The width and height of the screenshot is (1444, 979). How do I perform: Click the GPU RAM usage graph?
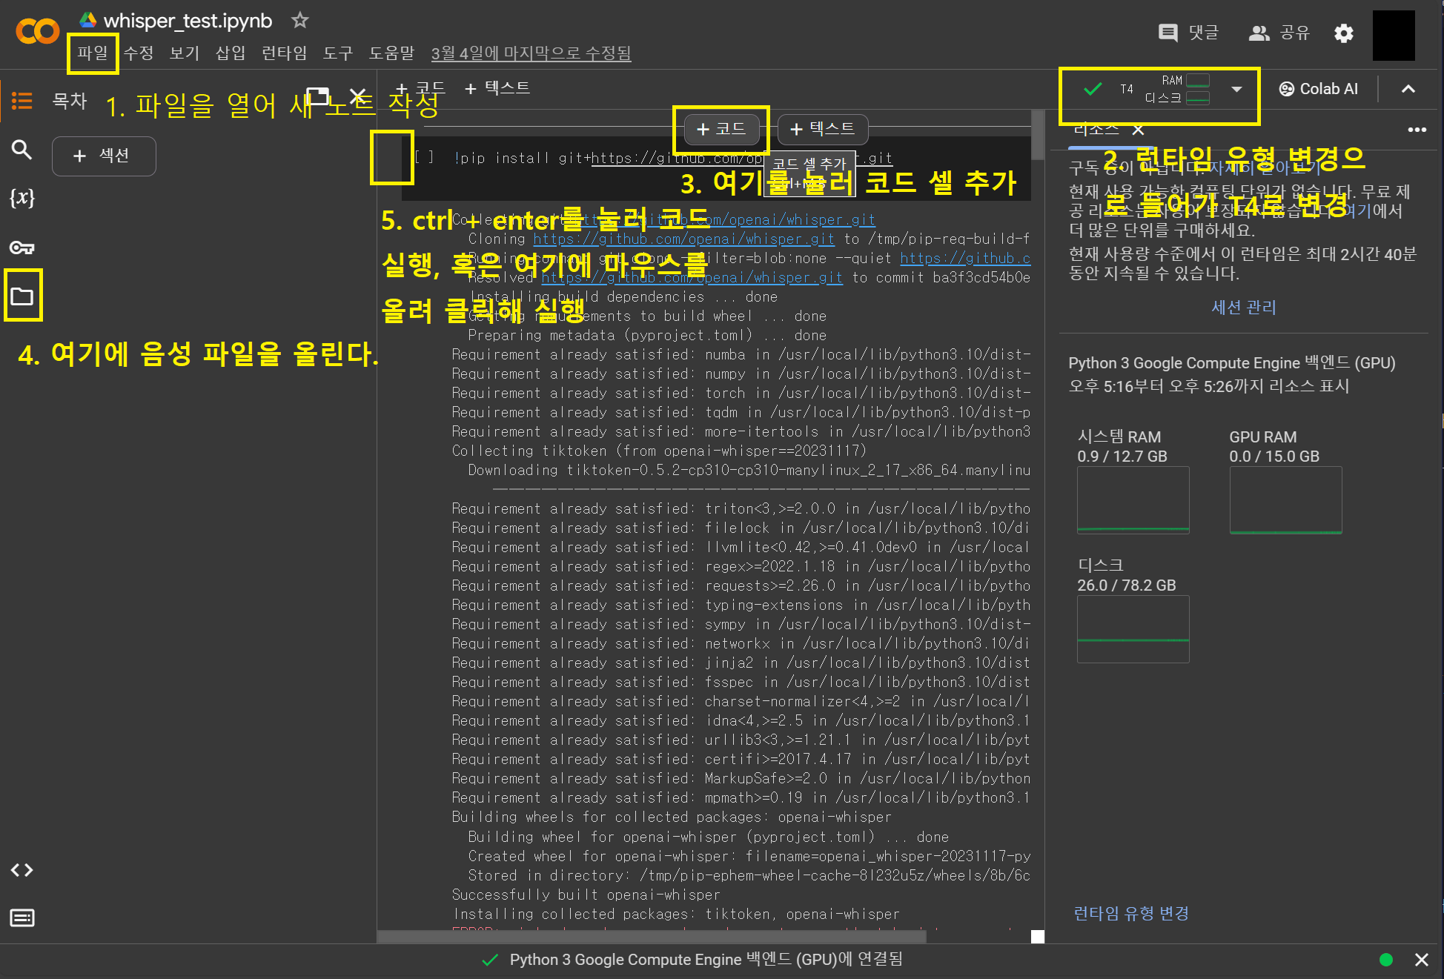(x=1285, y=500)
